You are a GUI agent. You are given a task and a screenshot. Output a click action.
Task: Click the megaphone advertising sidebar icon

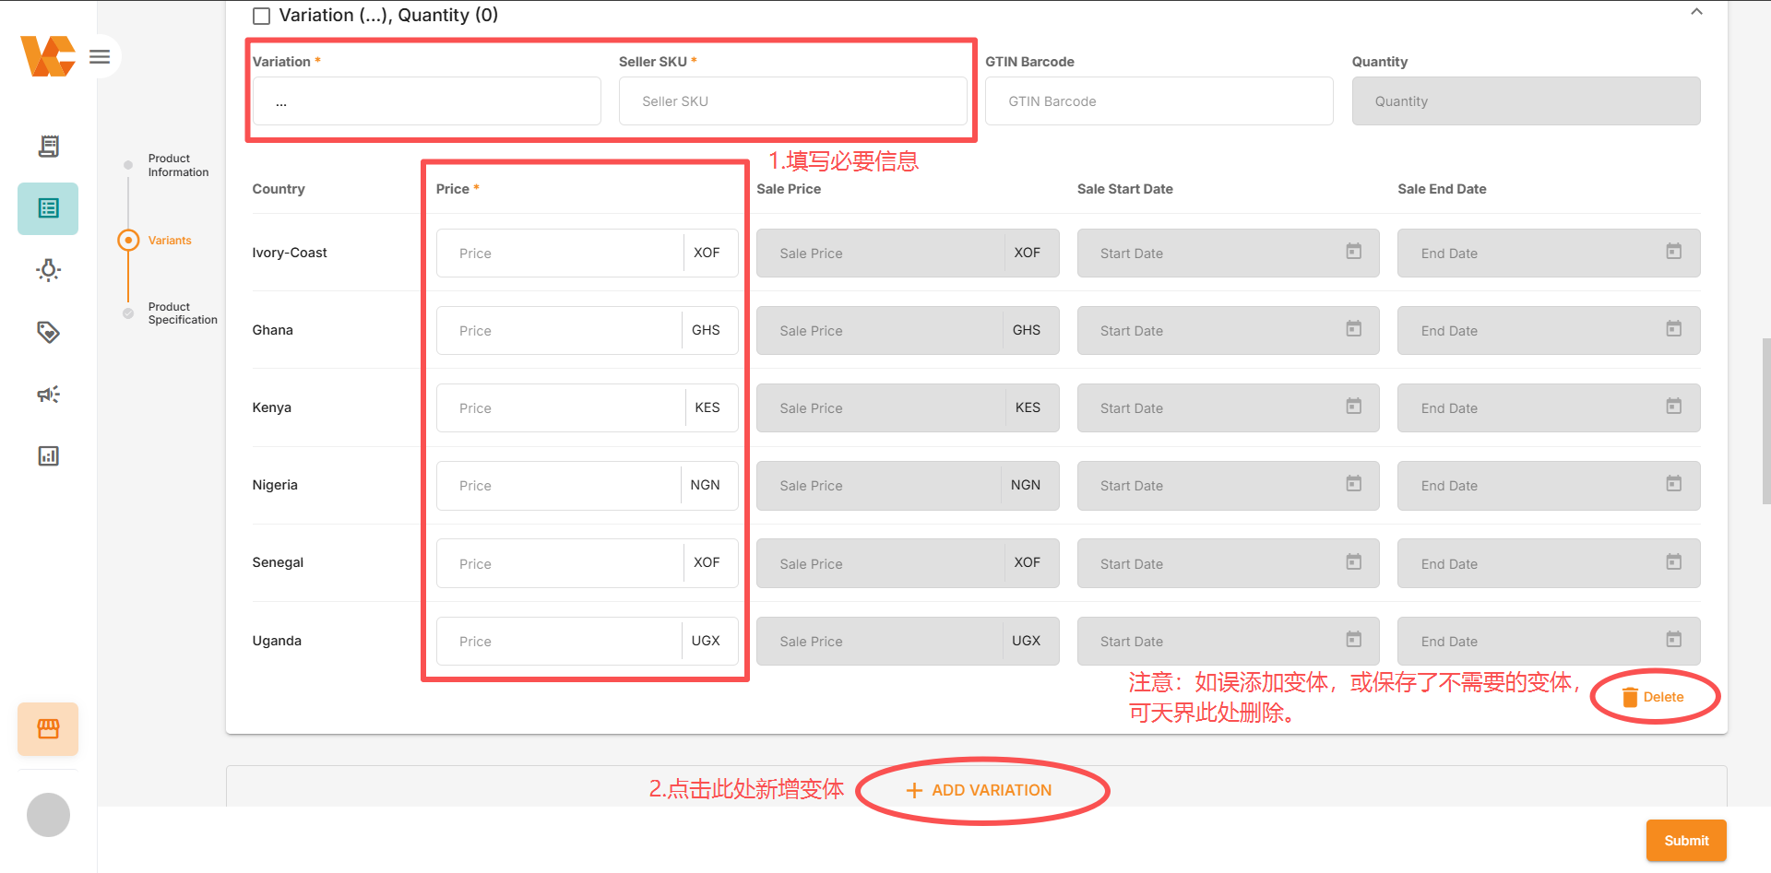coord(49,395)
